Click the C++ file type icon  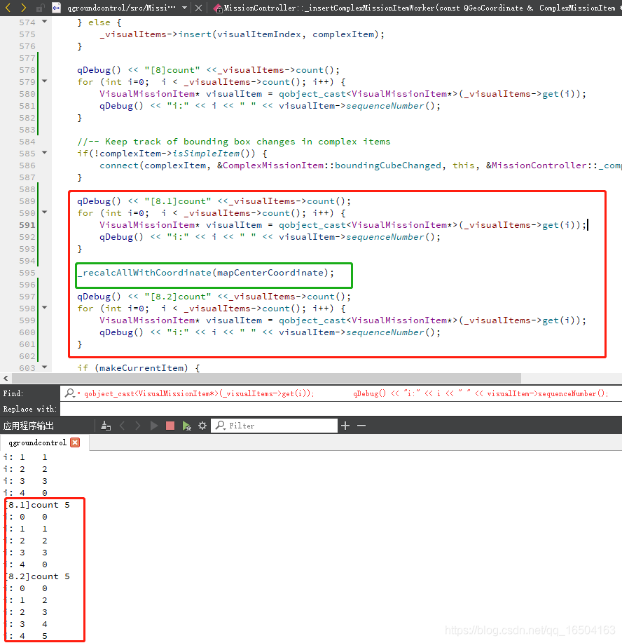coord(57,8)
